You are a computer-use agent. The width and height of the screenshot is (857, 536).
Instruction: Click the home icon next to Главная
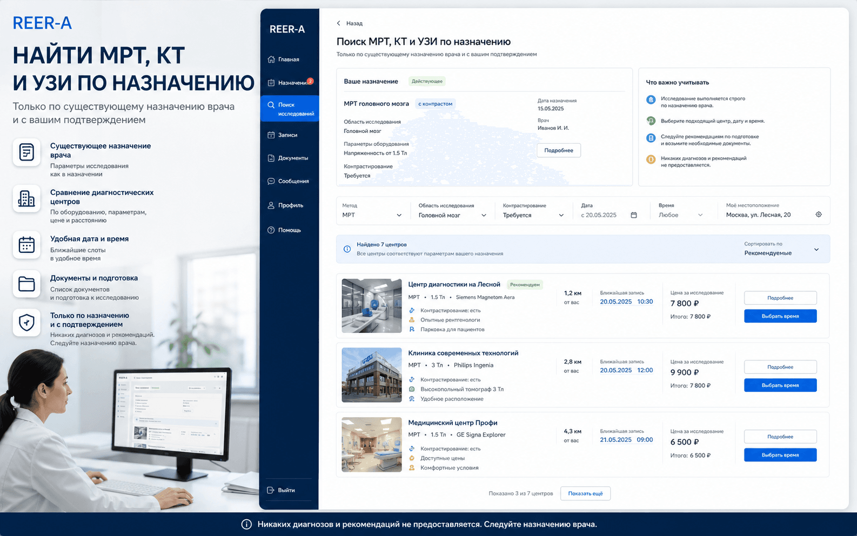(271, 59)
